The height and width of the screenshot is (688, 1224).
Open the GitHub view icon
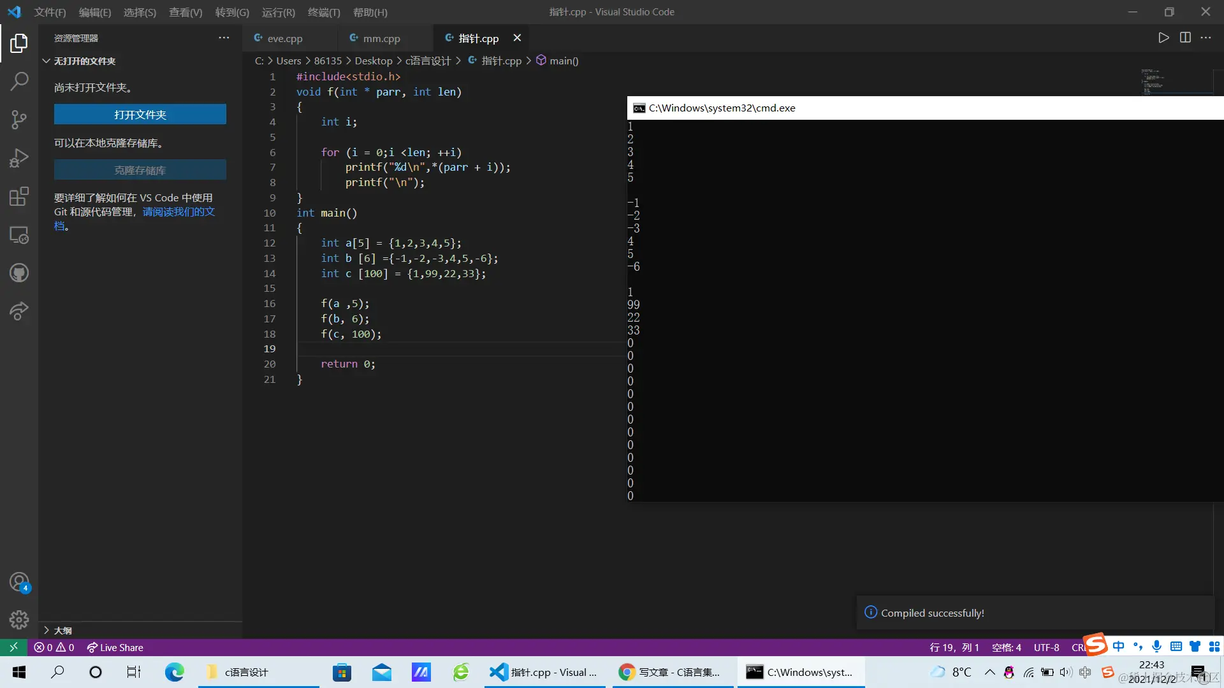click(19, 273)
